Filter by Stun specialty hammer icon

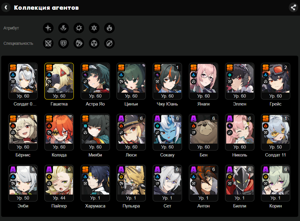[x=79, y=43]
